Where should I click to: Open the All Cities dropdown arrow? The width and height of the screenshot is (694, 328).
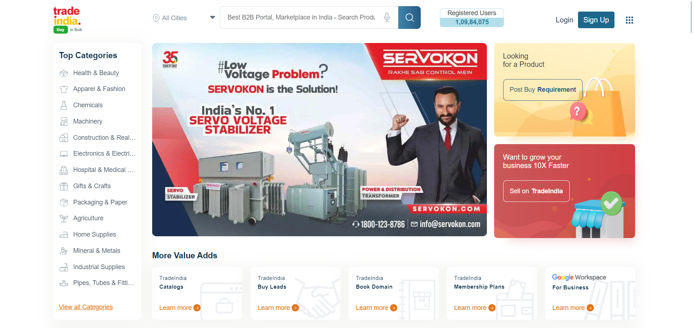pyautogui.click(x=213, y=17)
